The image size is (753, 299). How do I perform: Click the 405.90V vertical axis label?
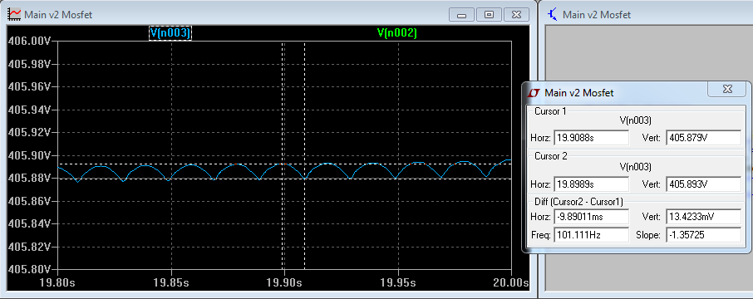click(30, 155)
